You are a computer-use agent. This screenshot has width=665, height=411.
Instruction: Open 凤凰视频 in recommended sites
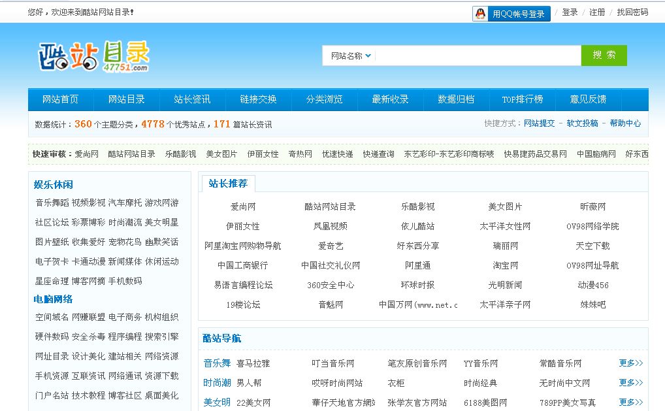click(x=331, y=226)
